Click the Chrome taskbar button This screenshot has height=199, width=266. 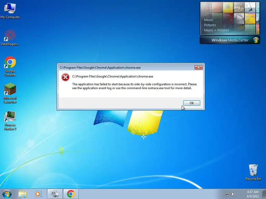pyautogui.click(x=71, y=194)
